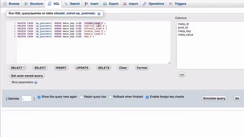Screen dimensions: 244x137
Task: Click the Operations wrench icon
Action: (x=144, y=3)
